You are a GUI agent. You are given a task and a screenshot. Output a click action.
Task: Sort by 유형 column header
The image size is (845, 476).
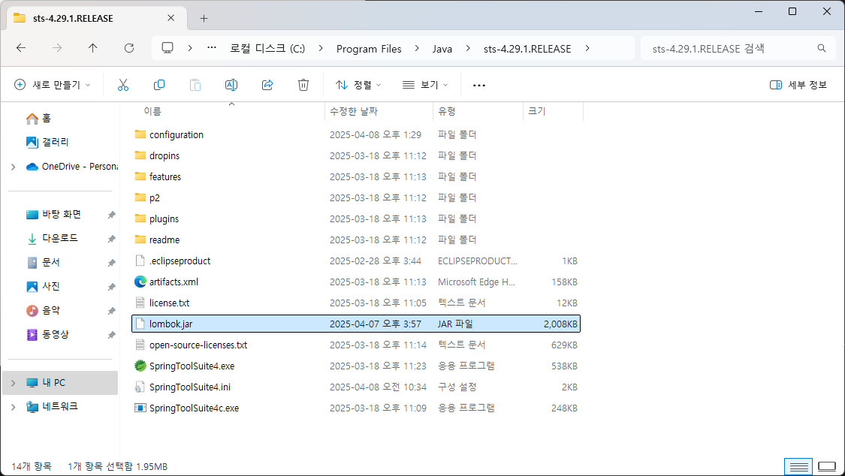478,111
